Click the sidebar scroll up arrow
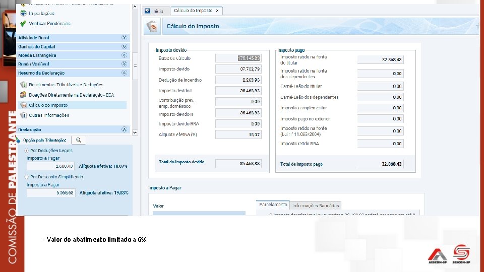 [135, 7]
